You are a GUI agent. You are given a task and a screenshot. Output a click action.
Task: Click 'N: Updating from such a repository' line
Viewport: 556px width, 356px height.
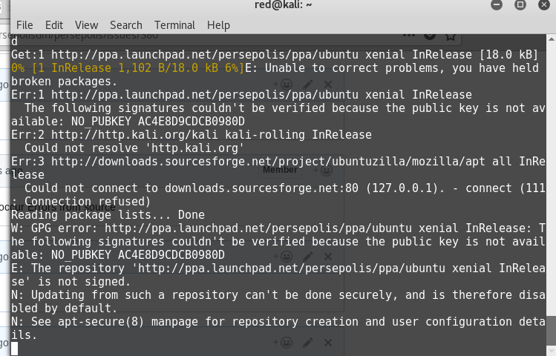[x=278, y=294]
